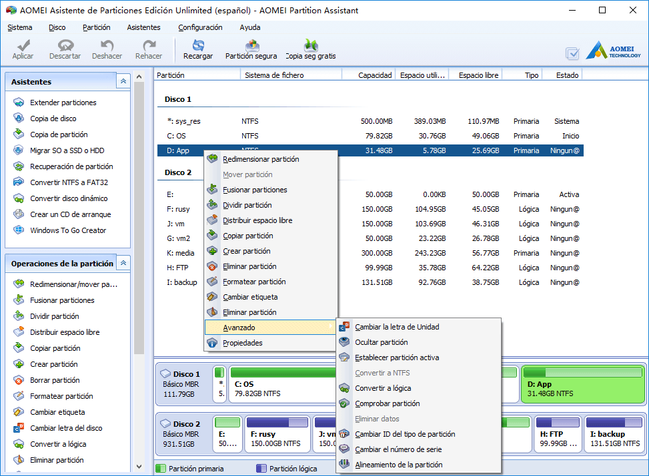Choose Borrar partición in the sidebar
This screenshot has height=476, width=649.
point(55,380)
